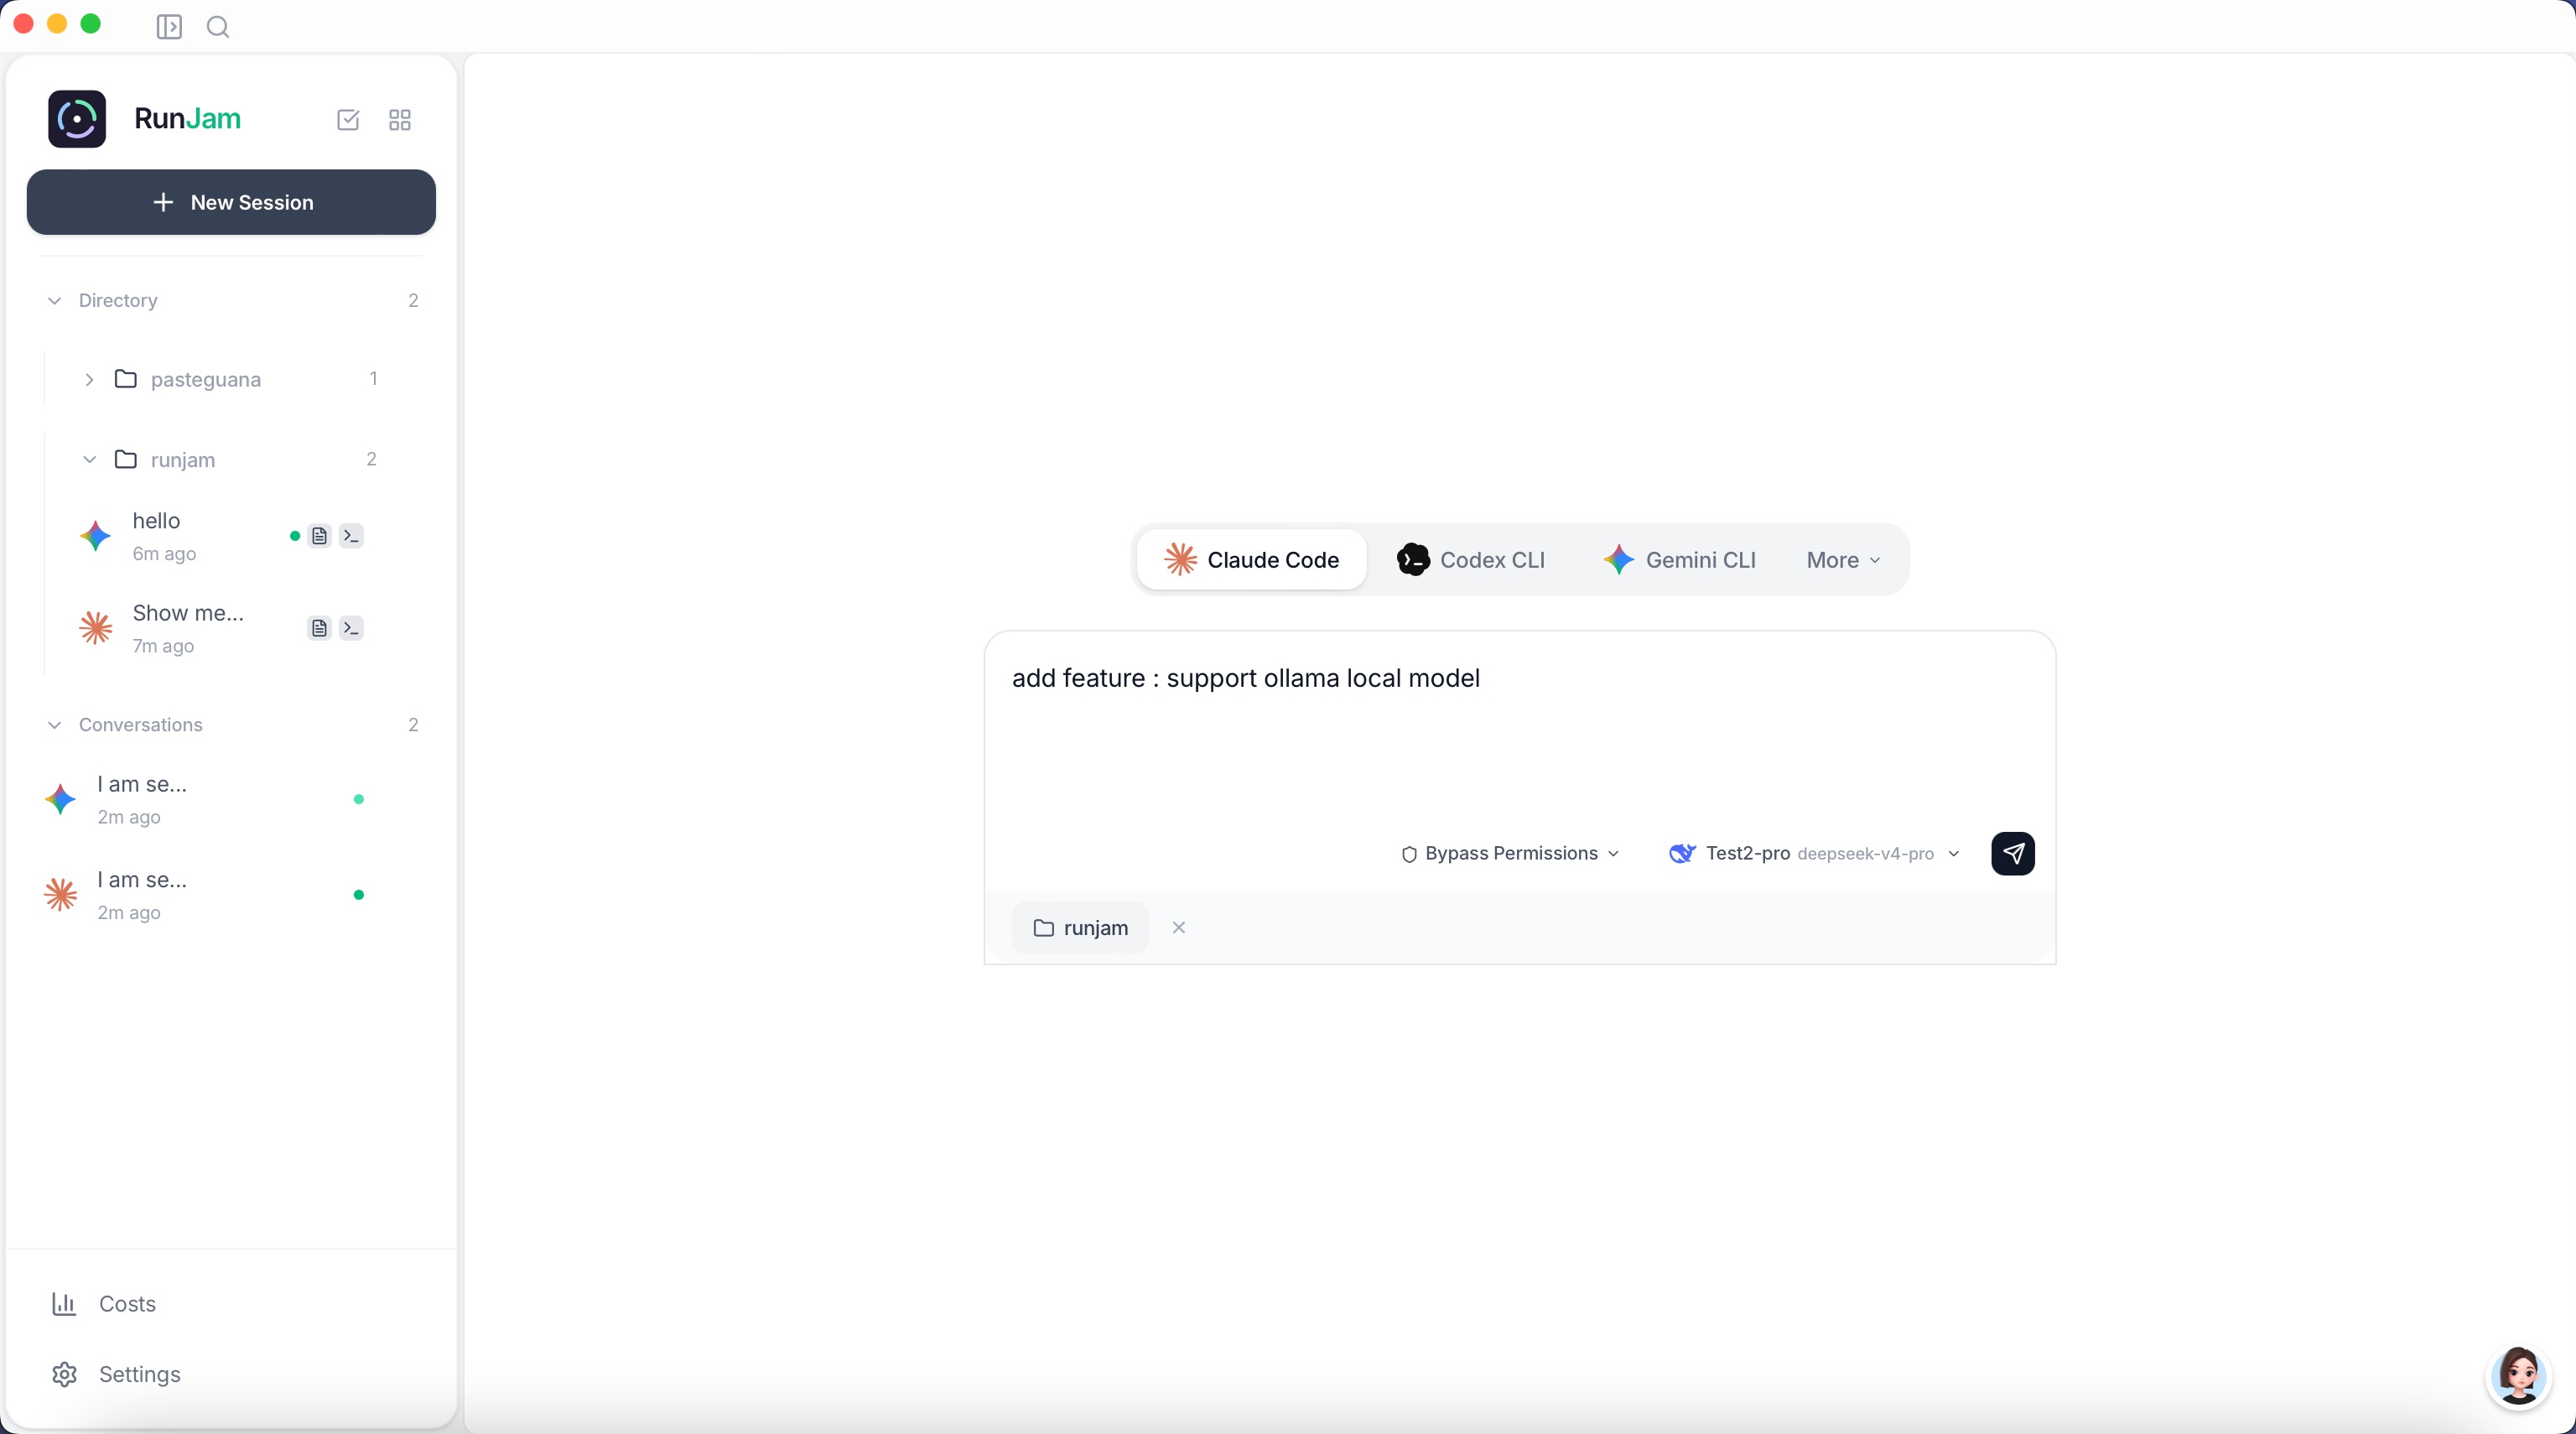This screenshot has width=2576, height=1434.
Task: Click the Claude icon in Conversations list
Action: 61,894
